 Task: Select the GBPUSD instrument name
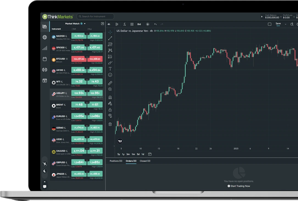[x=61, y=162]
